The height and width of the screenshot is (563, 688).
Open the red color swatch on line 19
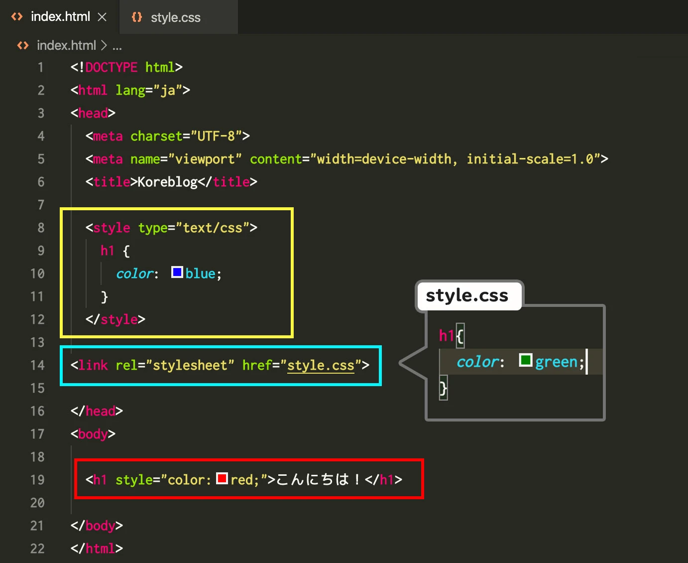pyautogui.click(x=222, y=478)
